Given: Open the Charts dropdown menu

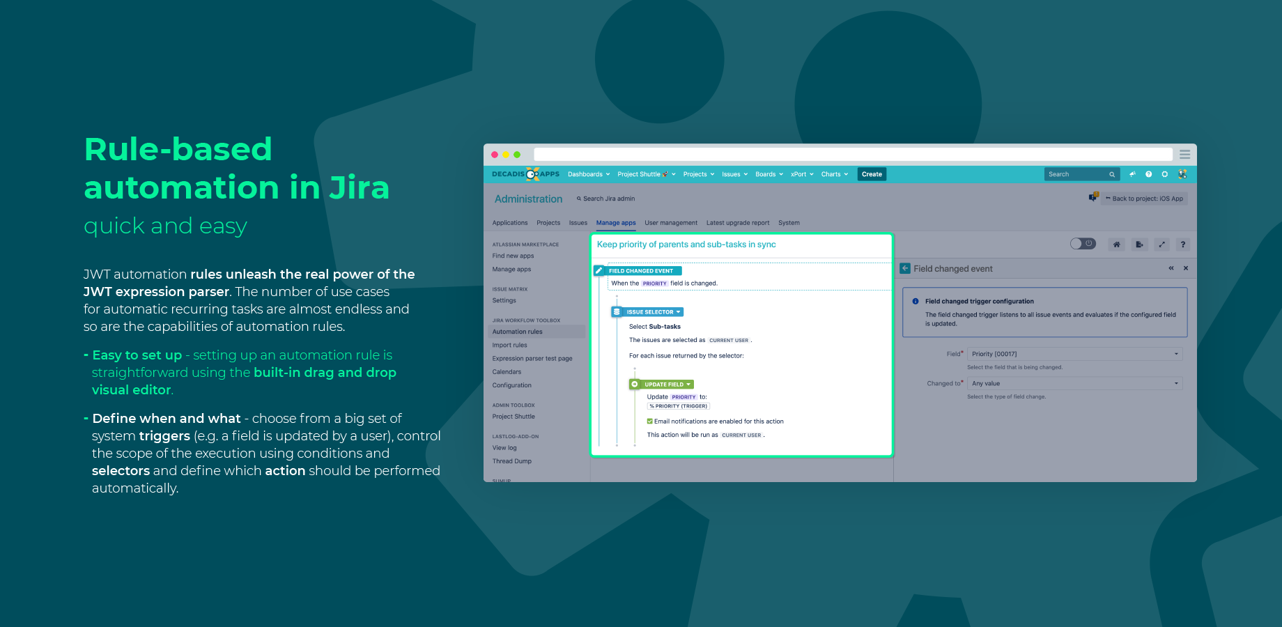Looking at the screenshot, I should coord(835,174).
